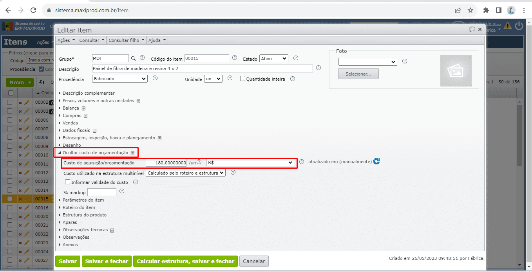Click the refresh icon next to Novo button
532x272 pixels.
coord(42,82)
